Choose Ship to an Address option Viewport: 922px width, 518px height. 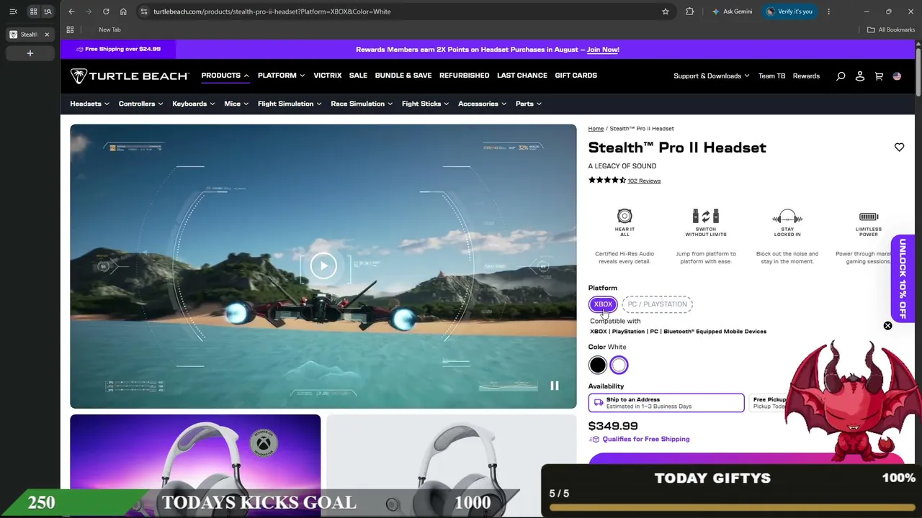tap(666, 403)
